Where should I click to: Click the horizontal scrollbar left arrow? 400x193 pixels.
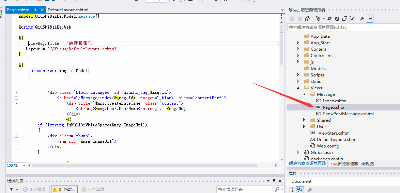click(29, 165)
